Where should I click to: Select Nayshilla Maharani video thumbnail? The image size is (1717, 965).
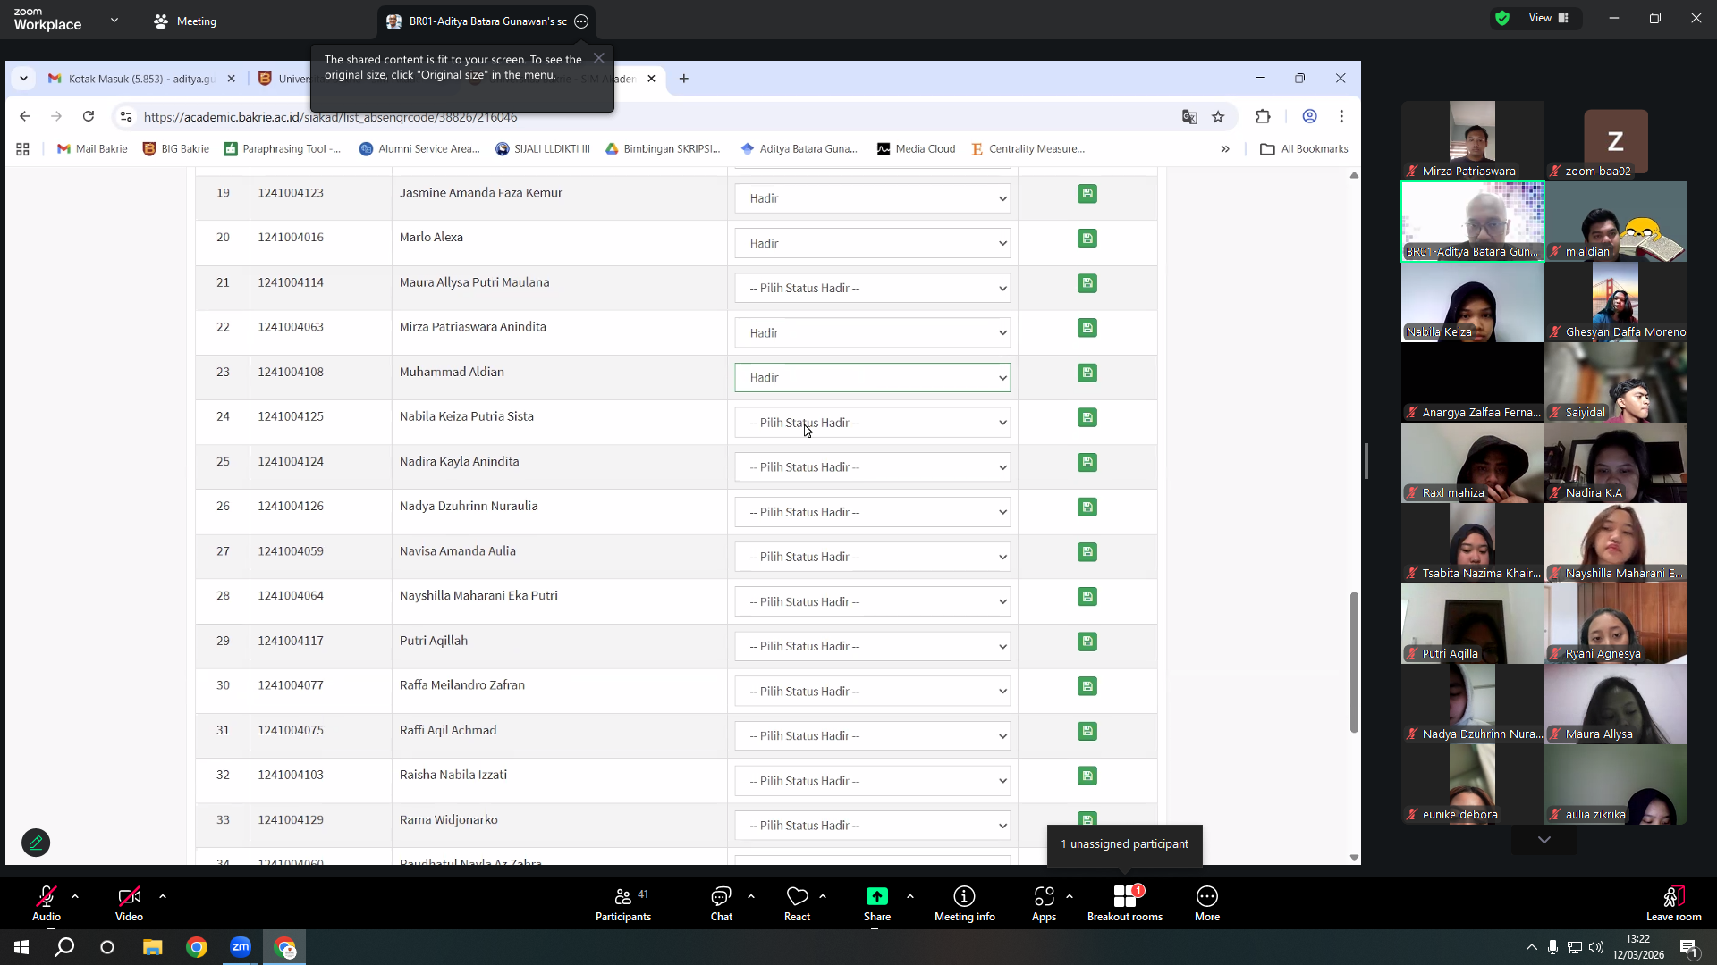tap(1615, 543)
